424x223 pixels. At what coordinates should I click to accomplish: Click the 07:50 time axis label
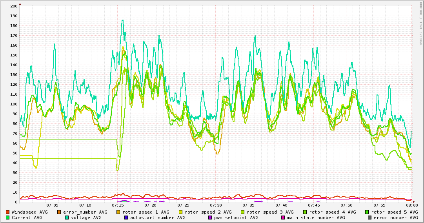click(x=347, y=205)
